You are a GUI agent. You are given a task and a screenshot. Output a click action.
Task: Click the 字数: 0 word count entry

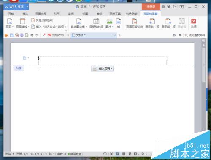click(x=62, y=154)
